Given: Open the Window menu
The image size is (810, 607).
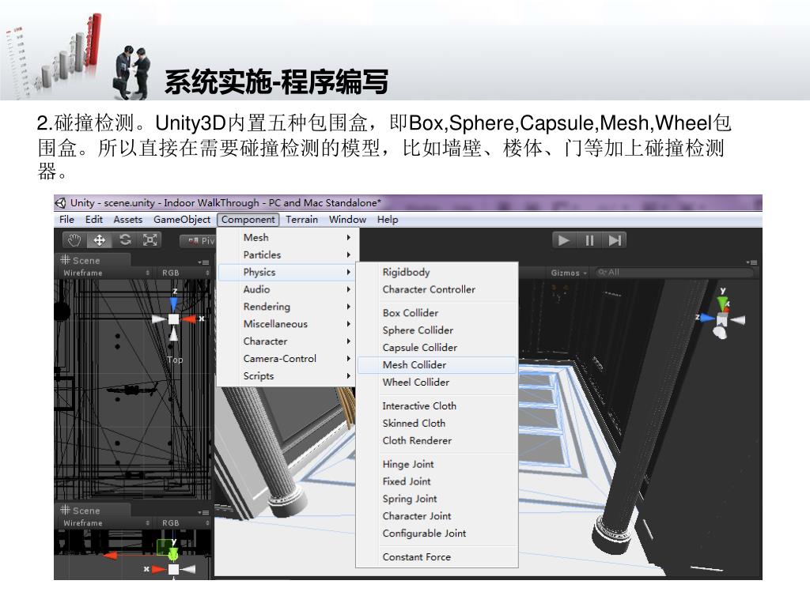Looking at the screenshot, I should [x=347, y=220].
